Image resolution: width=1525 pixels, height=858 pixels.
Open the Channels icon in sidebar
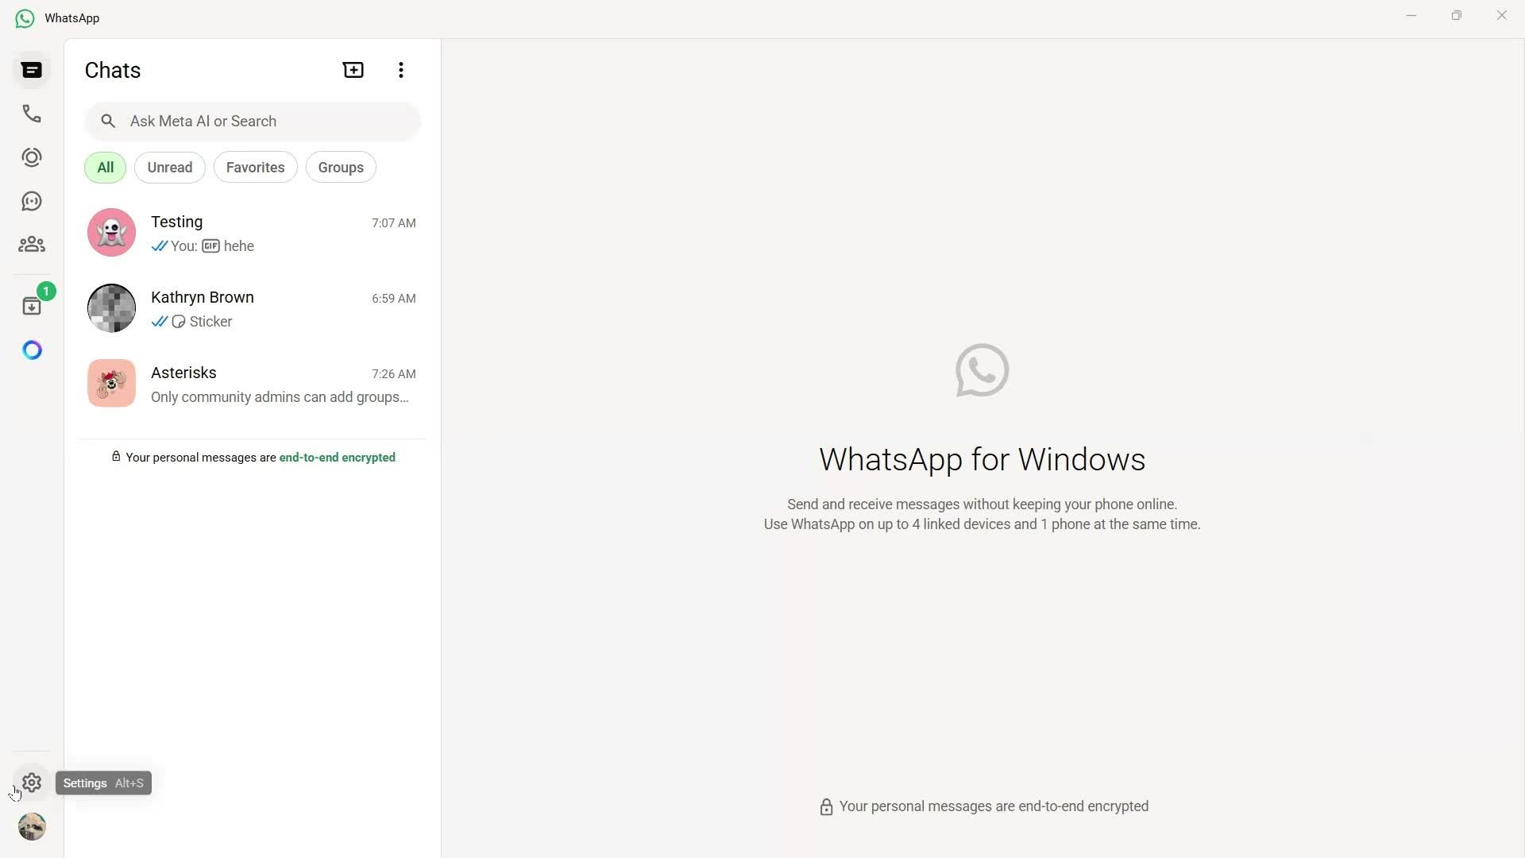coord(31,200)
